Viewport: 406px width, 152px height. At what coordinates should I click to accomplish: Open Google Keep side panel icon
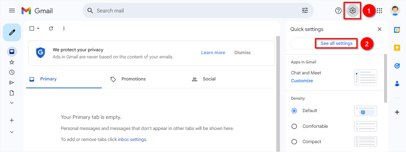pyautogui.click(x=397, y=48)
